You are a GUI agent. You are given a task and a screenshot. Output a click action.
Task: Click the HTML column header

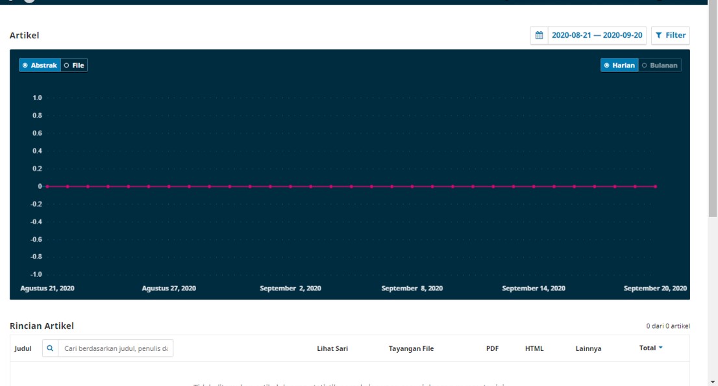[534, 349]
